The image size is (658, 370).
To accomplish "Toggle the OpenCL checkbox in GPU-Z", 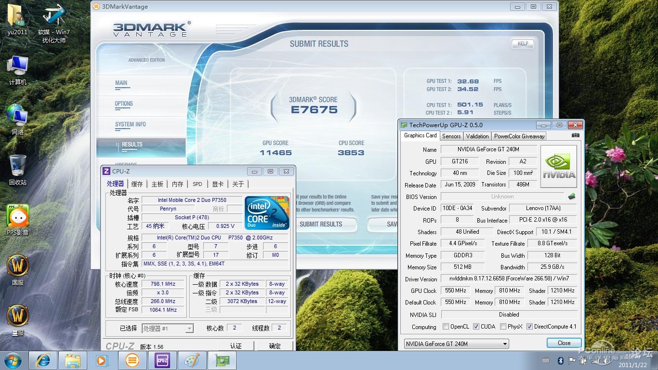I will pyautogui.click(x=446, y=327).
